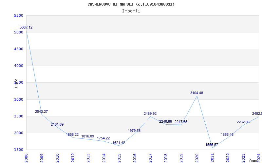Select the 5062.12 data point label
This screenshot has height=164, width=262.
point(26,28)
